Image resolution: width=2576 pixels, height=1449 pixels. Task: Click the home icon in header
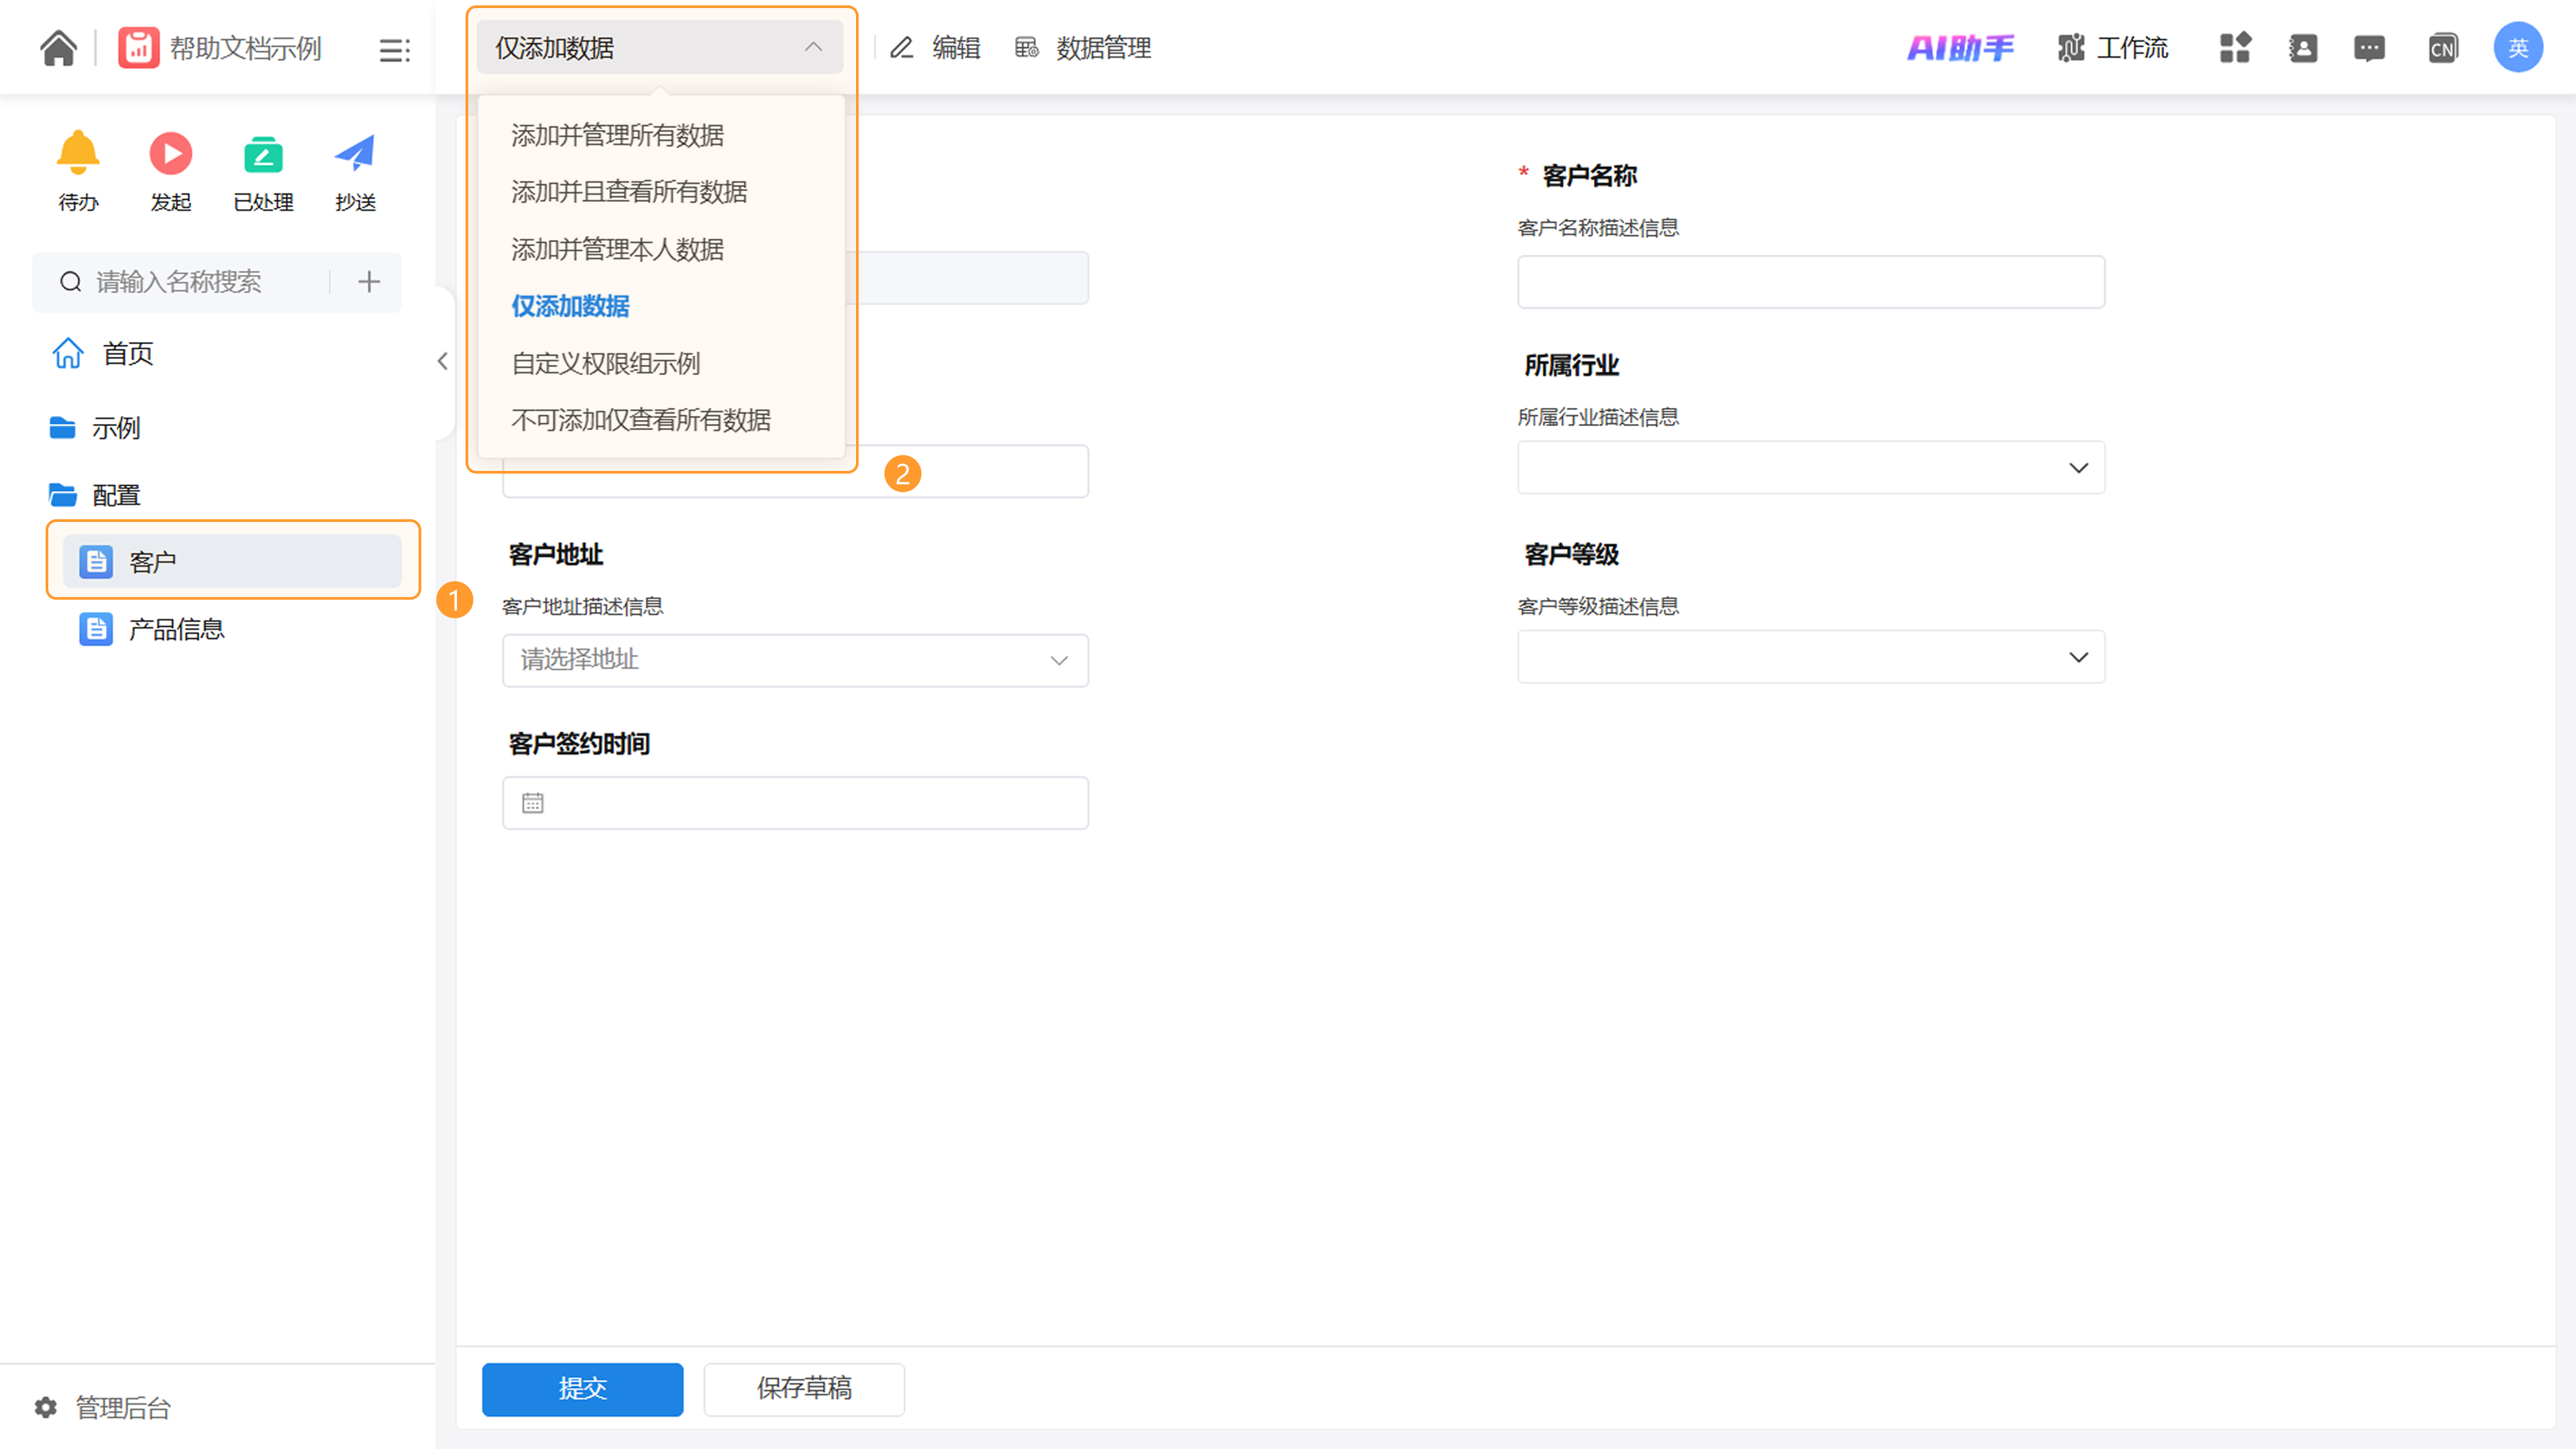point(58,48)
